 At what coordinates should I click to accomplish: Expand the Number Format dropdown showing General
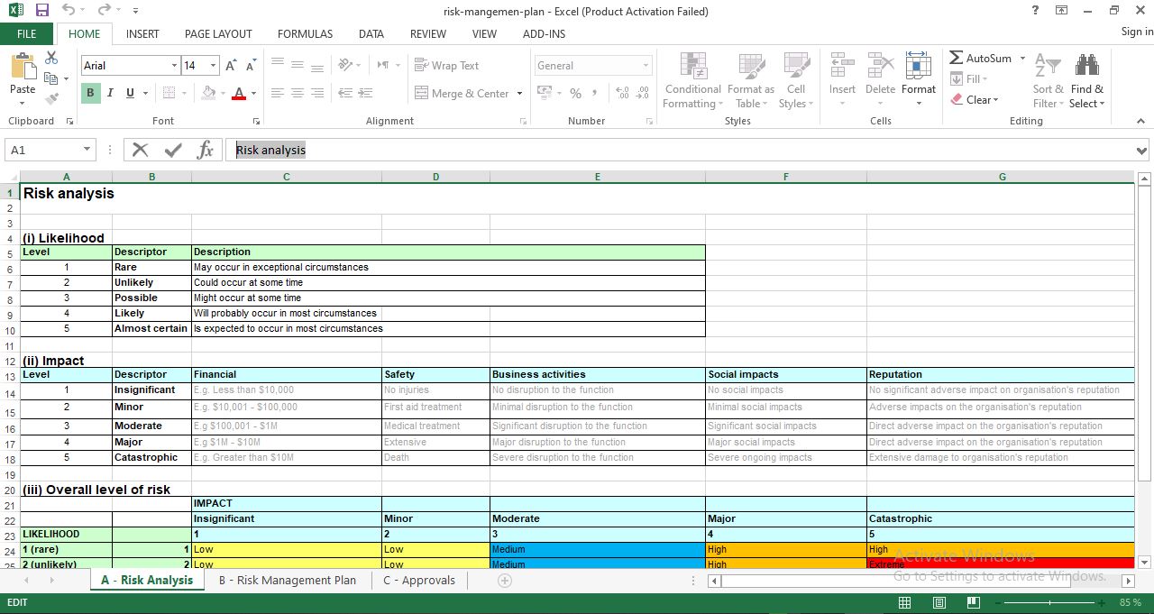[646, 65]
